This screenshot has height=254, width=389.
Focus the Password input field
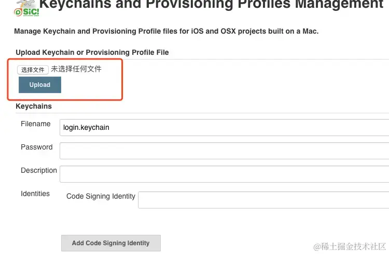224,151
